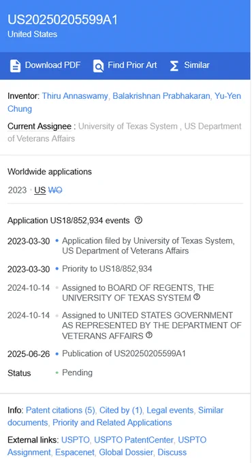Open USPTO PatentCenter link

(133, 440)
